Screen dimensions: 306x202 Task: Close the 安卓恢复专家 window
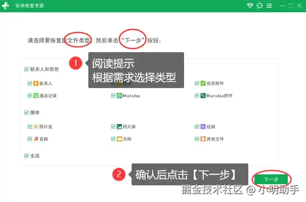point(299,6)
